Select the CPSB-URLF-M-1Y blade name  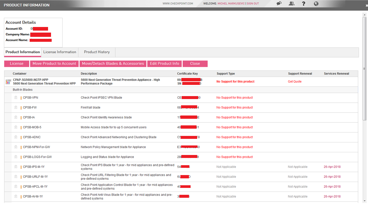tap(36, 177)
